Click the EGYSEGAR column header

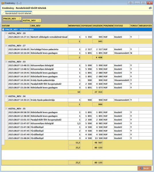86,26
